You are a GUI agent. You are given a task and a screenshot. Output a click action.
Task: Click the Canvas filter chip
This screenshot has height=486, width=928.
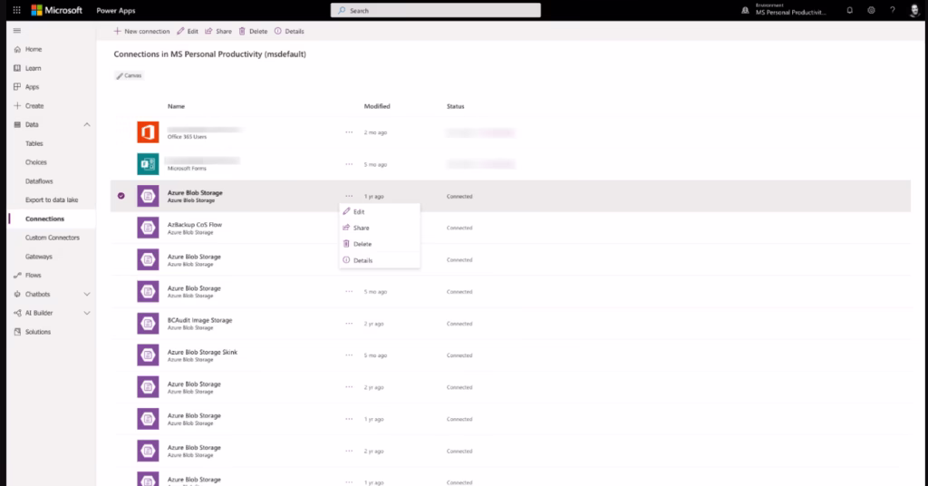(129, 76)
